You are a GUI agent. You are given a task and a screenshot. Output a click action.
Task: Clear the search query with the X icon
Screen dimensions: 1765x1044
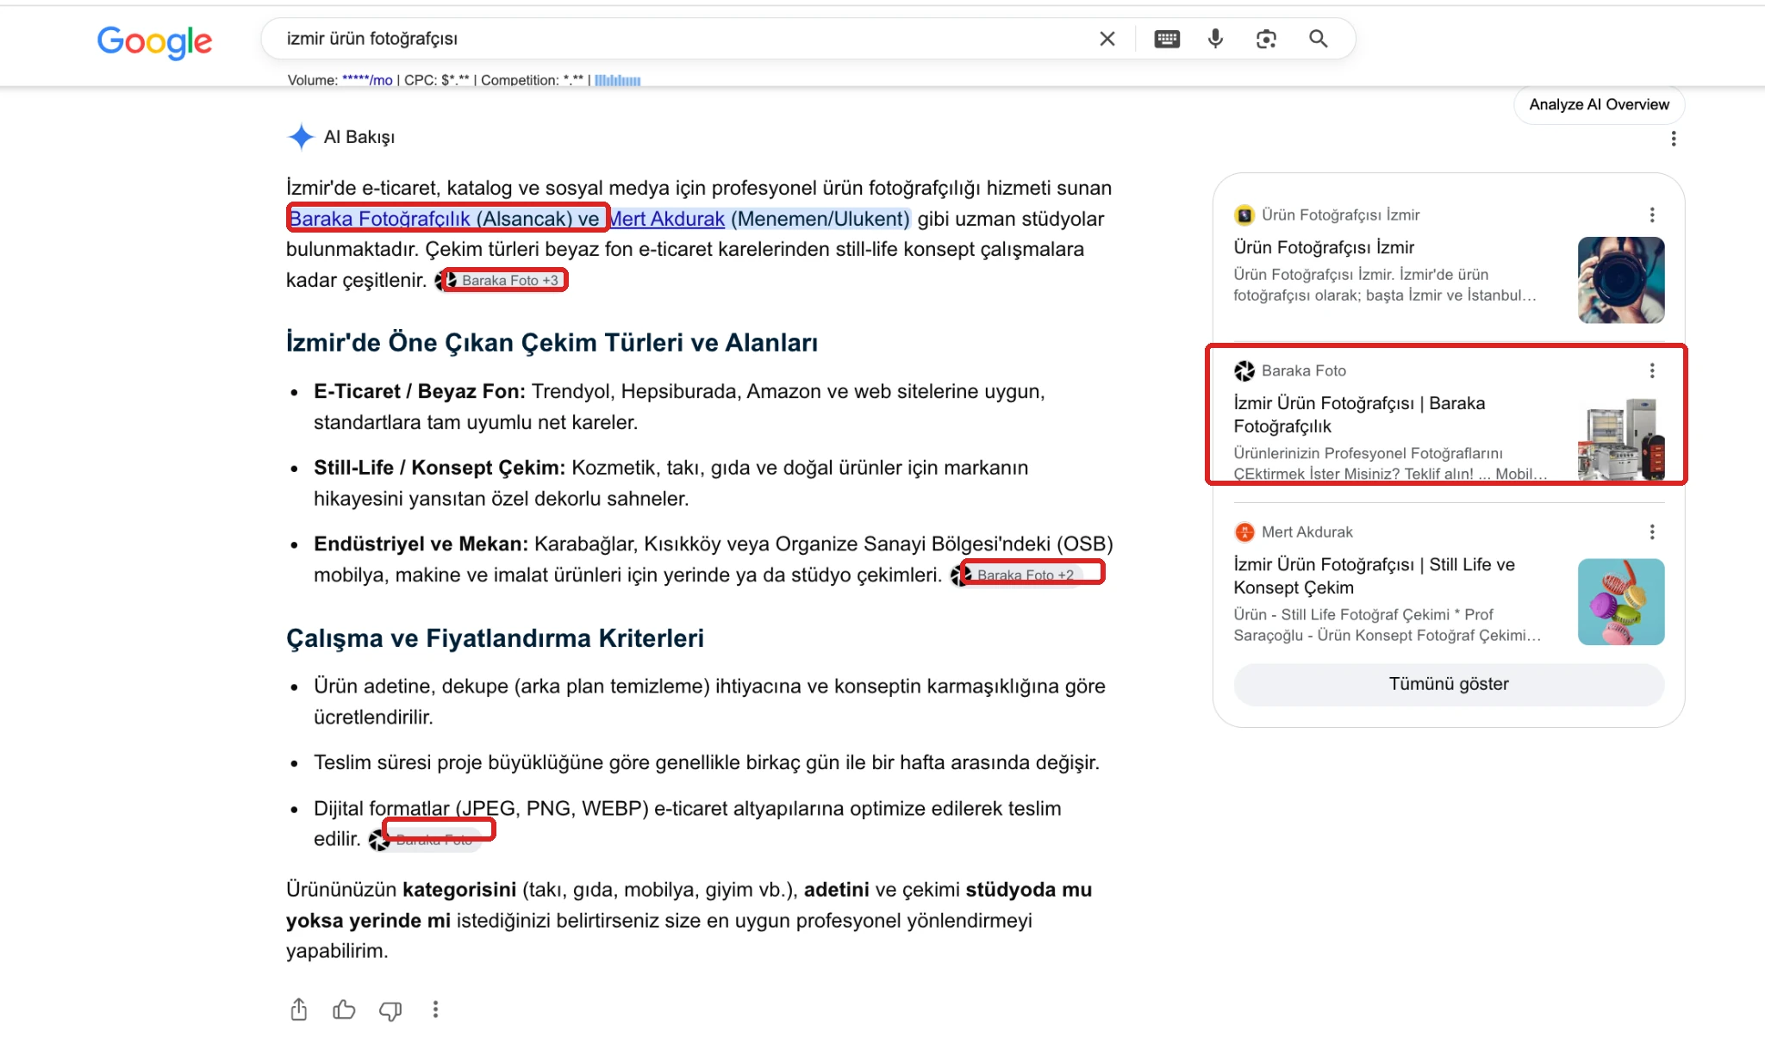(x=1107, y=39)
